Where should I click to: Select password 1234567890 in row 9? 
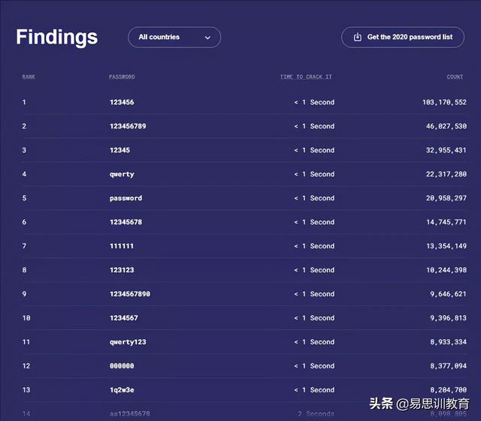coord(130,294)
